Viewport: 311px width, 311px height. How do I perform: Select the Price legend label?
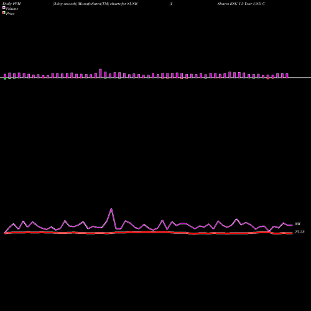click(10, 14)
